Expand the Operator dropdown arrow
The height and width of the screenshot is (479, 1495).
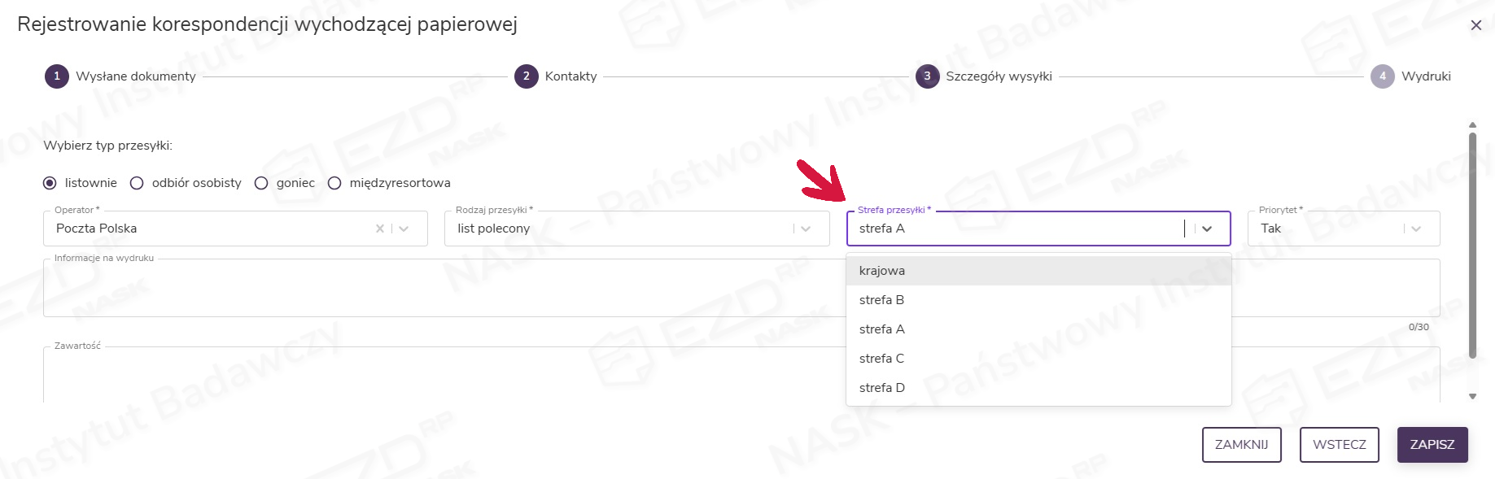pyautogui.click(x=404, y=229)
